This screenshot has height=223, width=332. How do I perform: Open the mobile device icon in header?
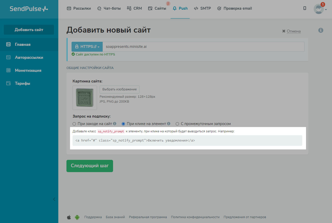pos(305,8)
